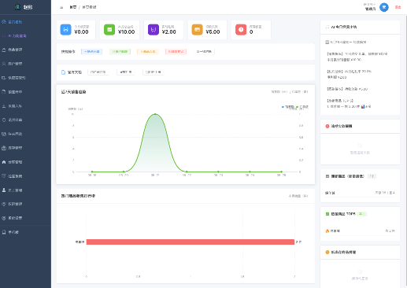
Task: Click the flame icon in TOP5 list row
Action: click(327, 231)
